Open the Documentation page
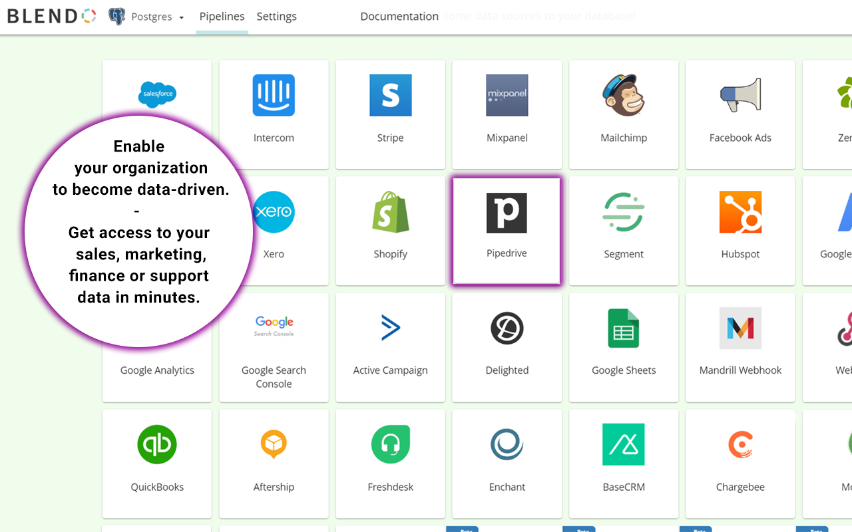Image resolution: width=852 pixels, height=532 pixels. point(399,16)
